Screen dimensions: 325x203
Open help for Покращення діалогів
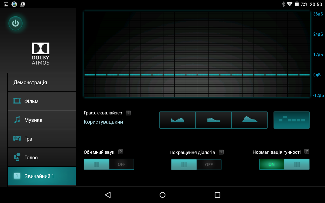(x=221, y=152)
